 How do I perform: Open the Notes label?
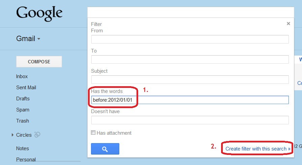pos(23,148)
